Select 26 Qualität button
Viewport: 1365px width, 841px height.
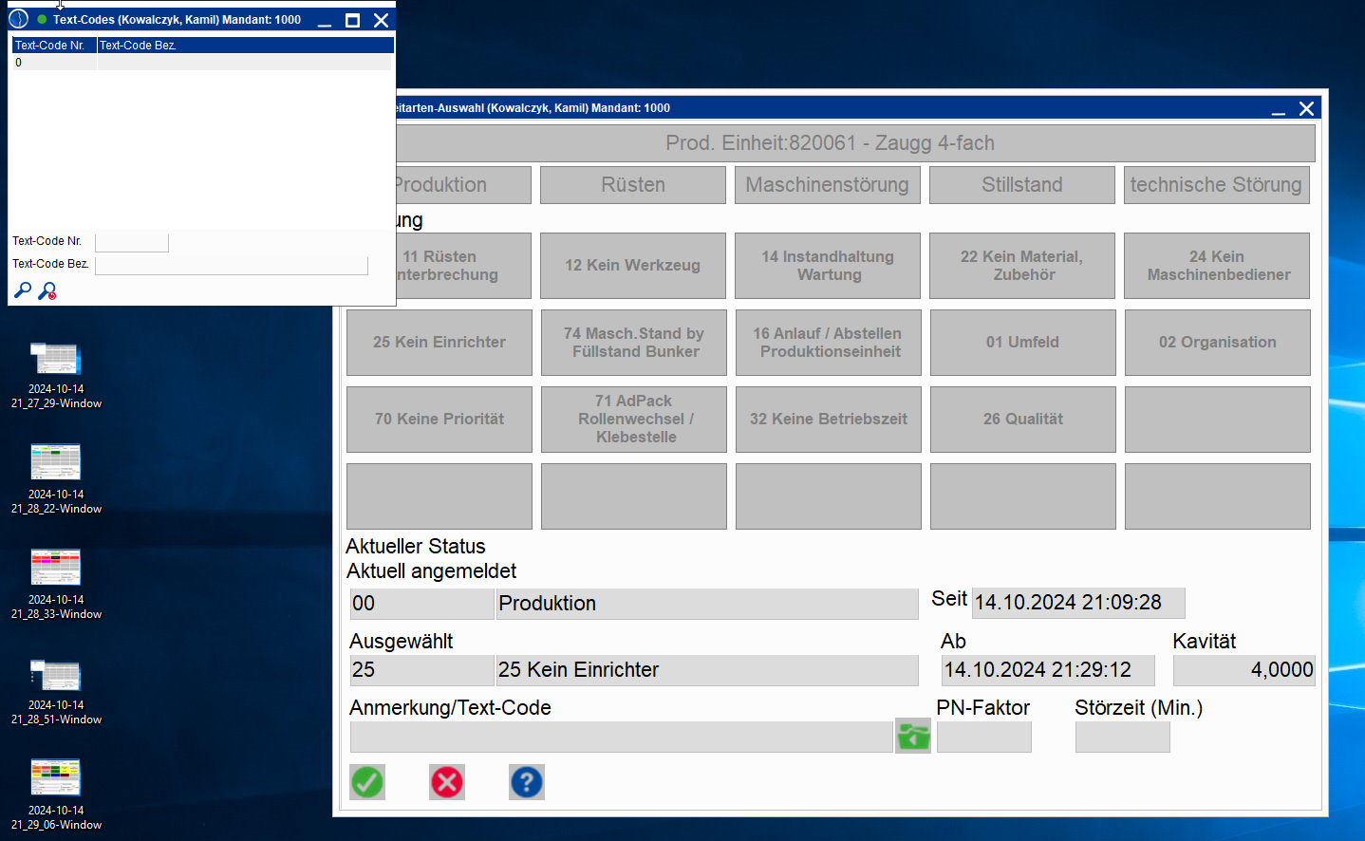(x=1022, y=420)
